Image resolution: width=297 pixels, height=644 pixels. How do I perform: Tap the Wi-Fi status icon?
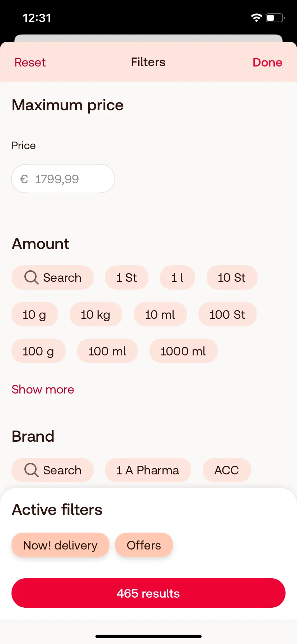[x=256, y=18]
